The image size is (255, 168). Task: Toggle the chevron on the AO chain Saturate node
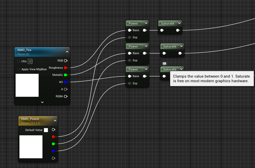[182, 69]
